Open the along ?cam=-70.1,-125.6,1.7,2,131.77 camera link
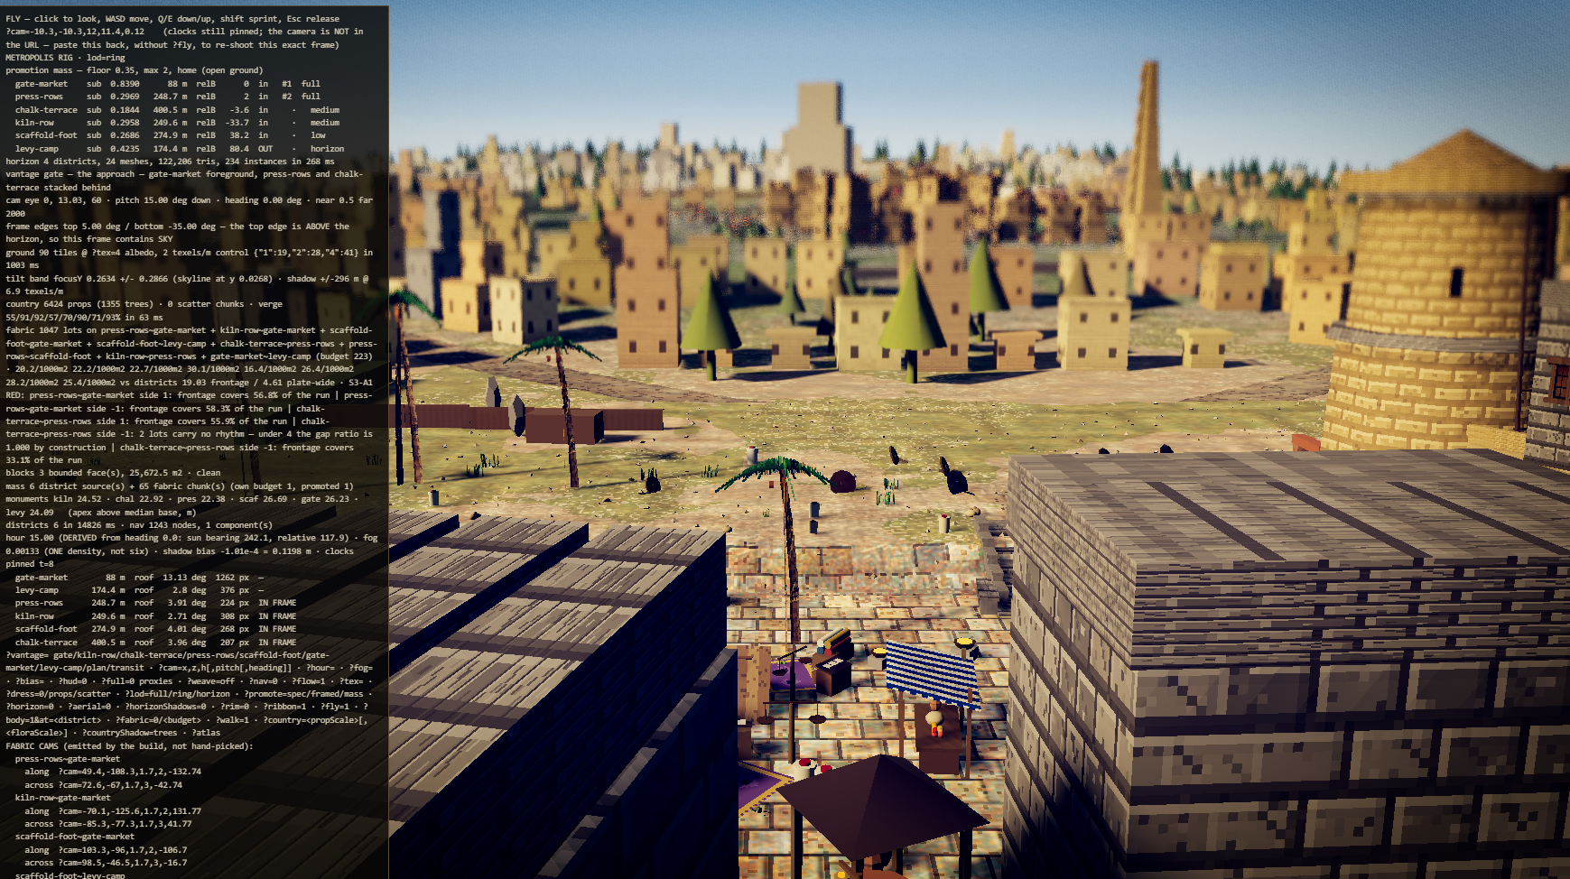Viewport: 1570px width, 879px height. coord(113,811)
